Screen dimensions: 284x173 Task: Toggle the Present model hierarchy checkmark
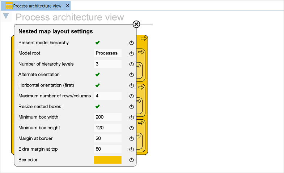[97, 43]
